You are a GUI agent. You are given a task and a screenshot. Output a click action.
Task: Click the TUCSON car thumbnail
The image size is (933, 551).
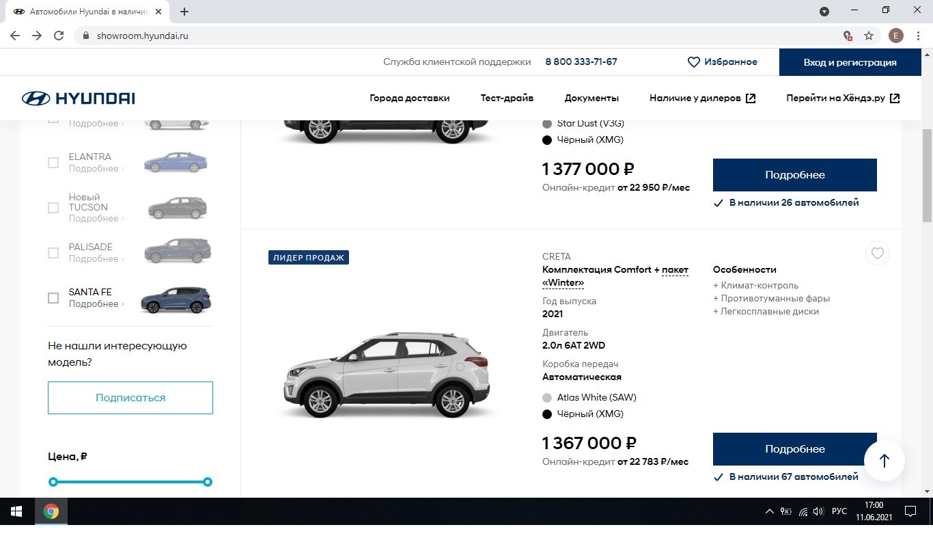(x=178, y=208)
